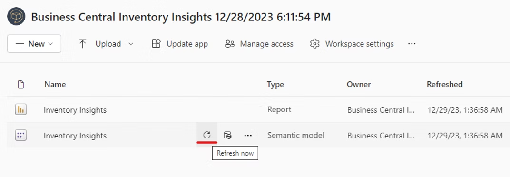Click the semantic model type icon

point(21,135)
